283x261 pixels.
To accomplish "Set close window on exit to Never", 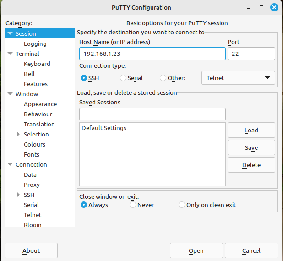I will pyautogui.click(x=133, y=205).
